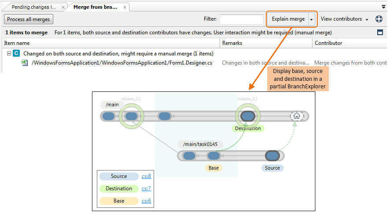Collapse the Changed on both source group

[9, 53]
